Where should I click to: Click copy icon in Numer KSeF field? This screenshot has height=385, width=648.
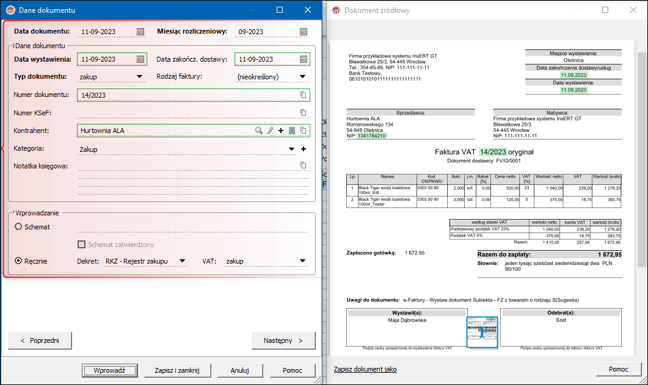click(303, 112)
